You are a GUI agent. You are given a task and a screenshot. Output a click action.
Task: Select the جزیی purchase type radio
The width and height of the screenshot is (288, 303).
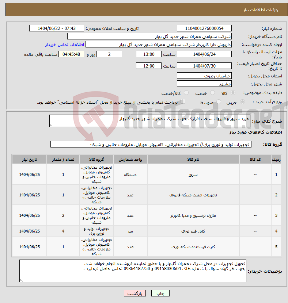[x=242, y=101]
